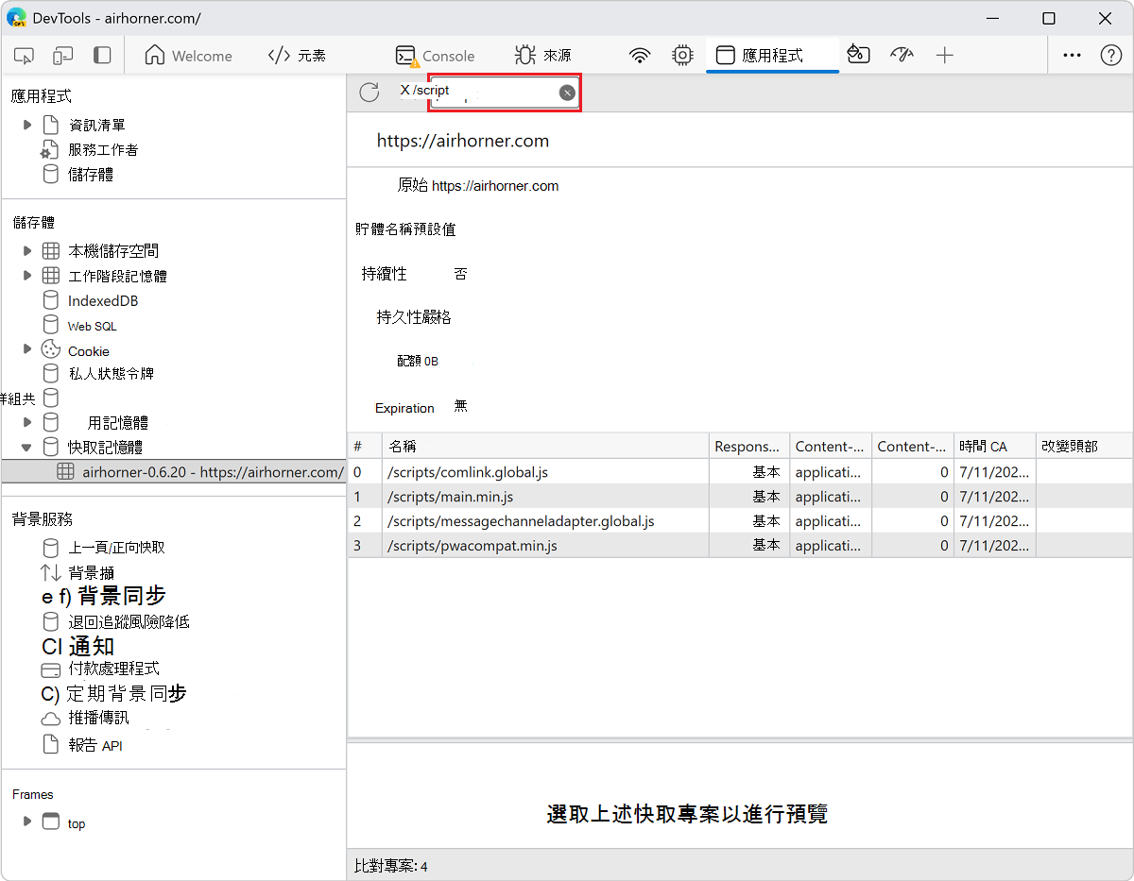The width and height of the screenshot is (1134, 881).
Task: Click the 原始 https://airhorner.com value
Action: [477, 186]
